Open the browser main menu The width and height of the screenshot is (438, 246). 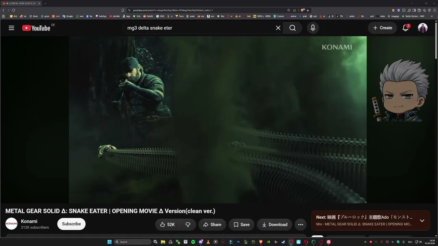[435, 10]
